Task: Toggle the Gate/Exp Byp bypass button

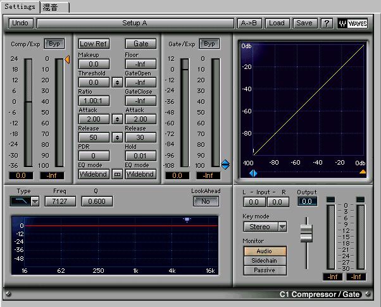Action: click(x=209, y=44)
